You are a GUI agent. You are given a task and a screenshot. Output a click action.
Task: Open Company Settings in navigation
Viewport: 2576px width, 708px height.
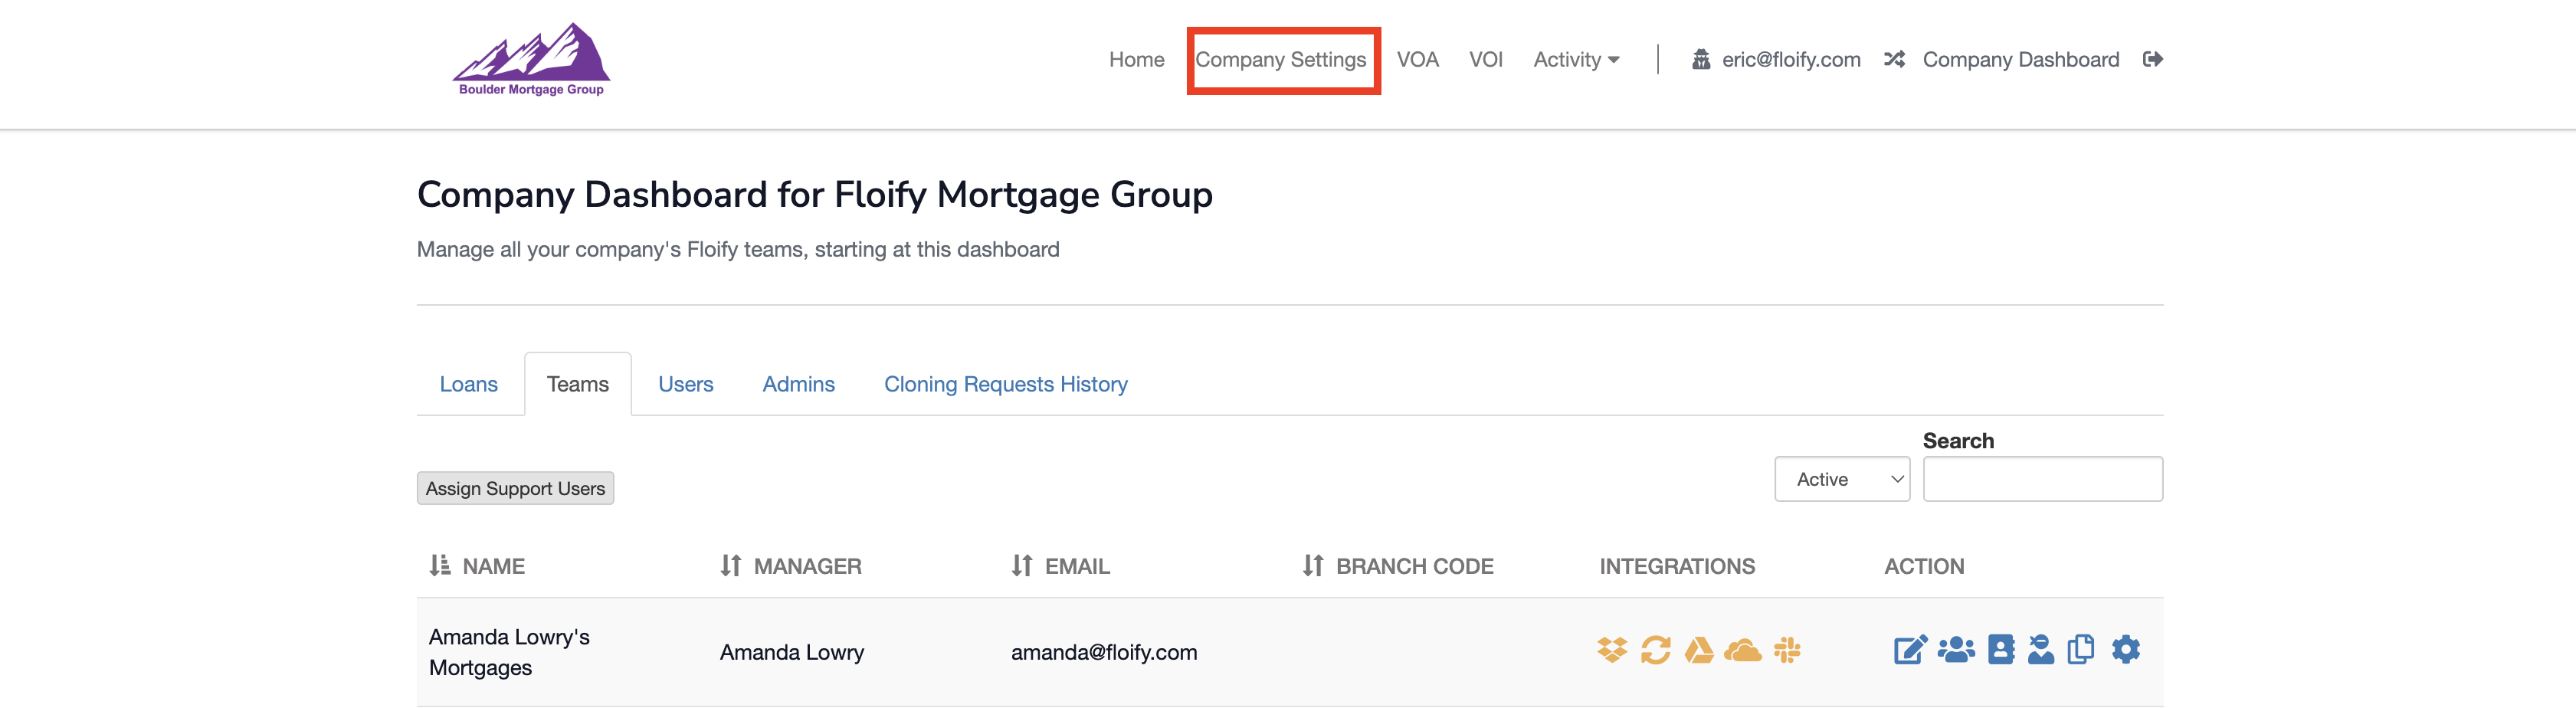click(x=1281, y=60)
